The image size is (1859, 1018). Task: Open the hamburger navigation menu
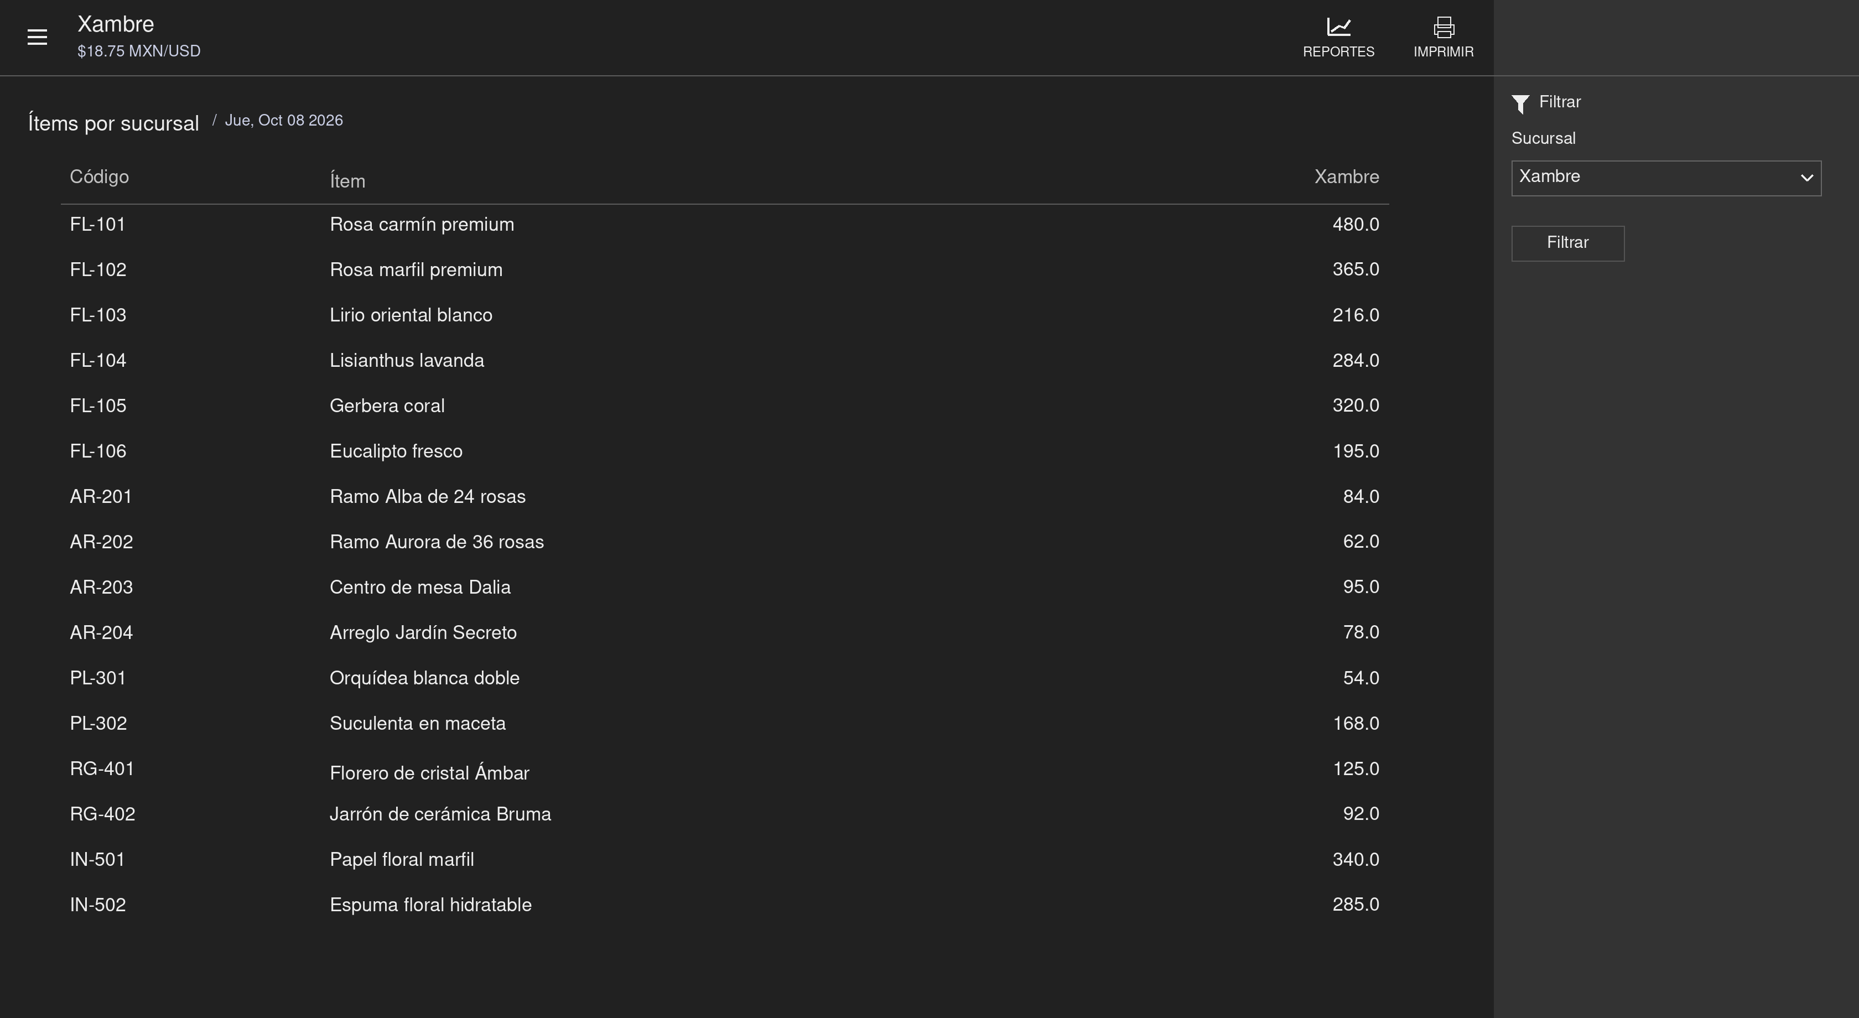click(37, 38)
